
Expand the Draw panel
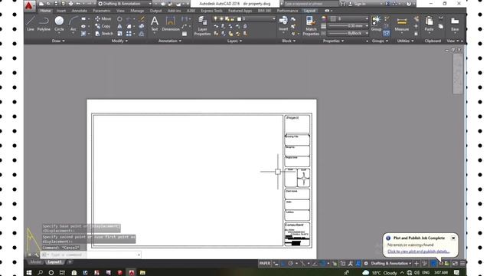point(58,41)
